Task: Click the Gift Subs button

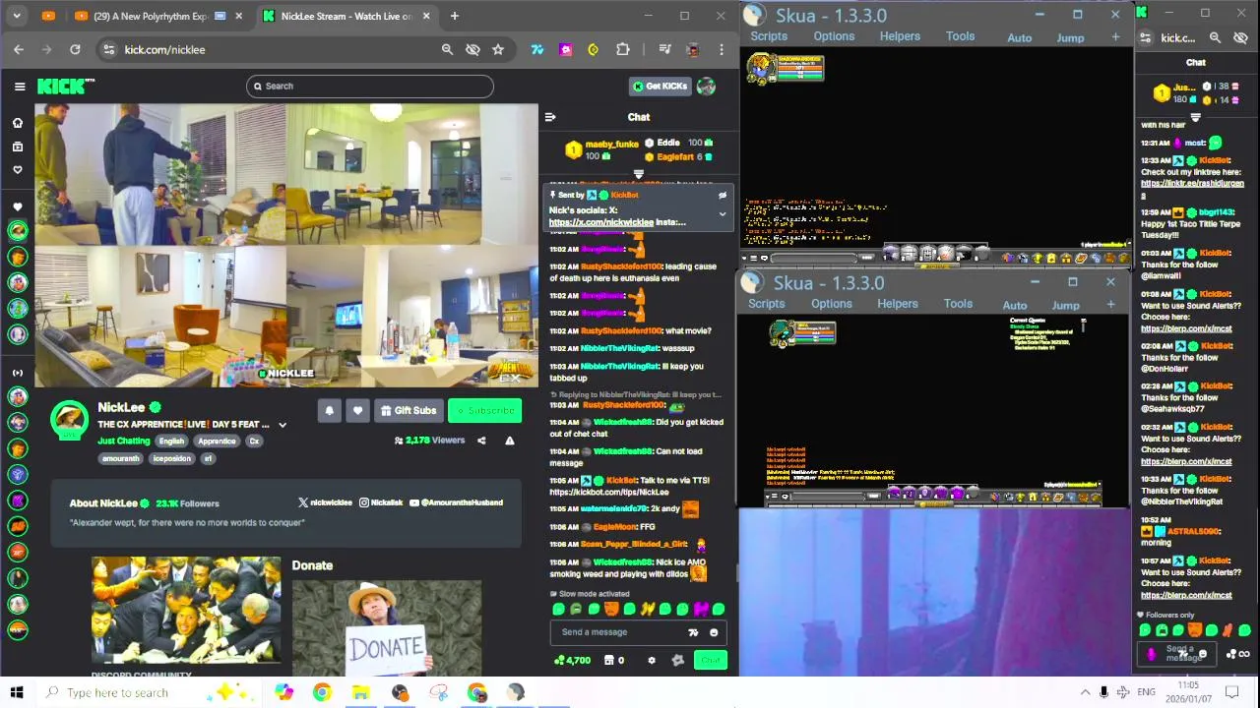Action: (409, 411)
